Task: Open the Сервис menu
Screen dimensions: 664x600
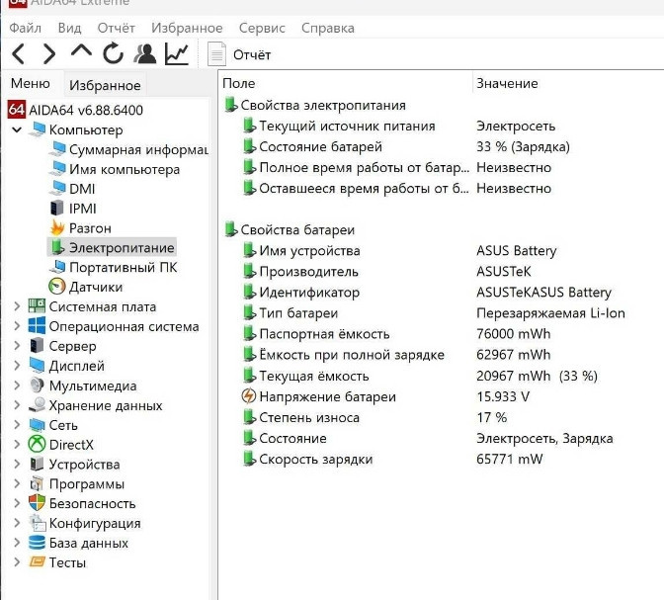Action: [x=262, y=28]
